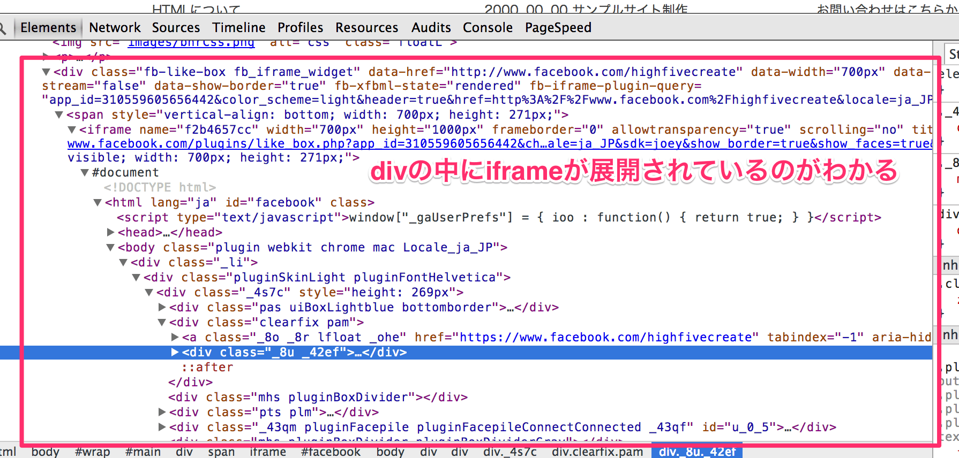Click class value 'plugin webkit chrome mac Locale_ja_JP'

click(x=354, y=247)
